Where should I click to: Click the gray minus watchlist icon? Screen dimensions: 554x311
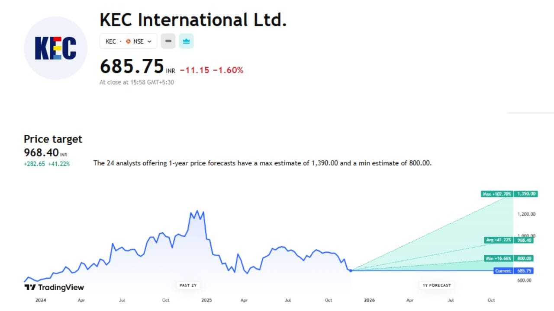[168, 41]
